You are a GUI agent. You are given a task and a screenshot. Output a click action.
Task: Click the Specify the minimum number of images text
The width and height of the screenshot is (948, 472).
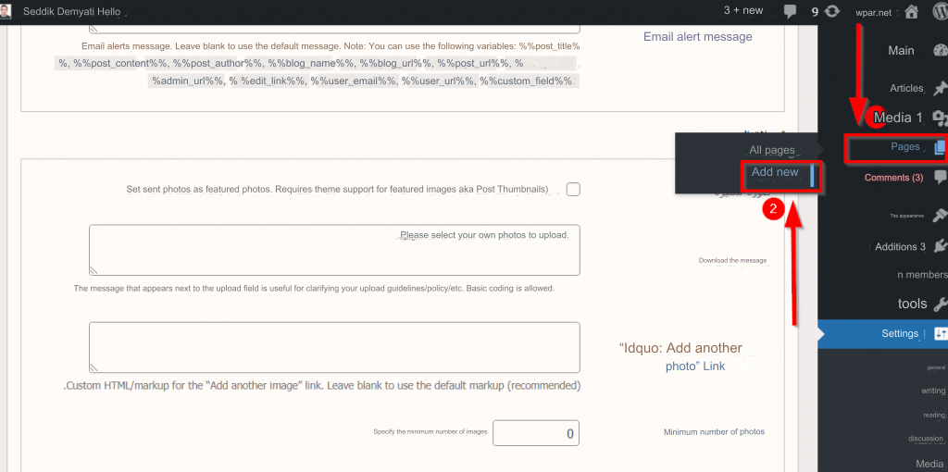pyautogui.click(x=430, y=431)
